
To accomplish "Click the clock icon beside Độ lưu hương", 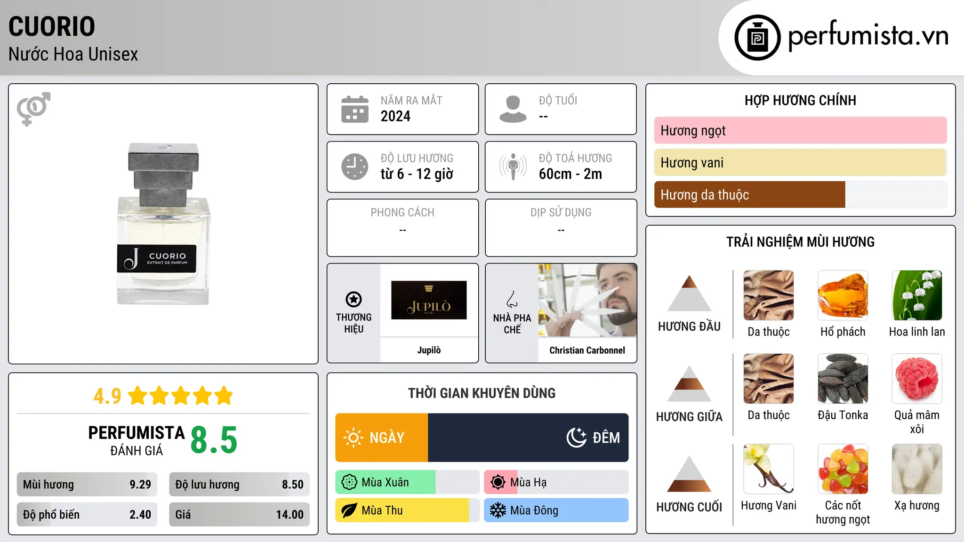I will [x=355, y=167].
